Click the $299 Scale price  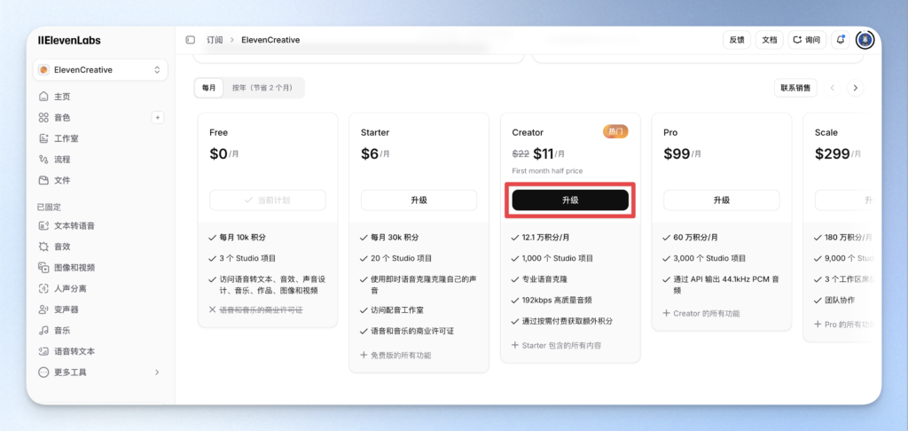832,153
